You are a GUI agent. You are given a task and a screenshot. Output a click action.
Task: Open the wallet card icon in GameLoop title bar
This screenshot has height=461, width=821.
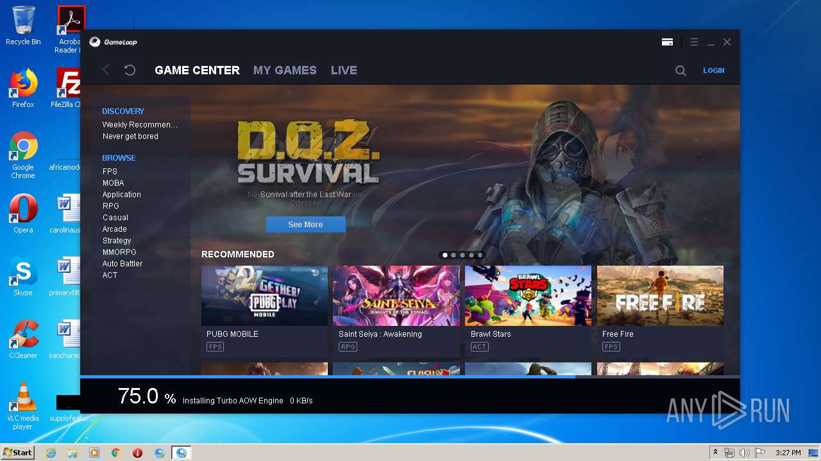(x=667, y=42)
